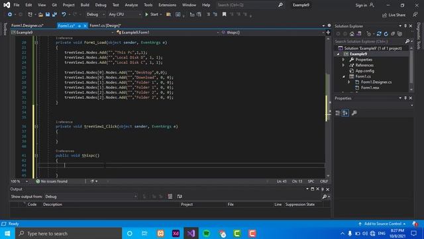This screenshot has width=424, height=239.
Task: Expand the Form1.Designer.cs node
Action: tap(349, 82)
